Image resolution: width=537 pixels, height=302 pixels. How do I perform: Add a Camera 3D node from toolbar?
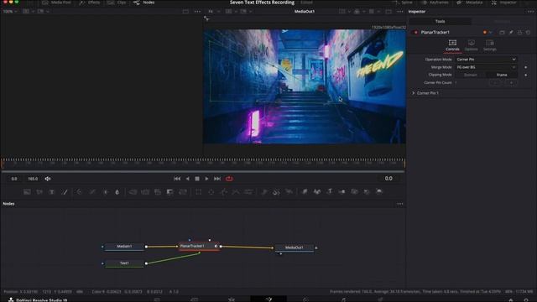[354, 192]
